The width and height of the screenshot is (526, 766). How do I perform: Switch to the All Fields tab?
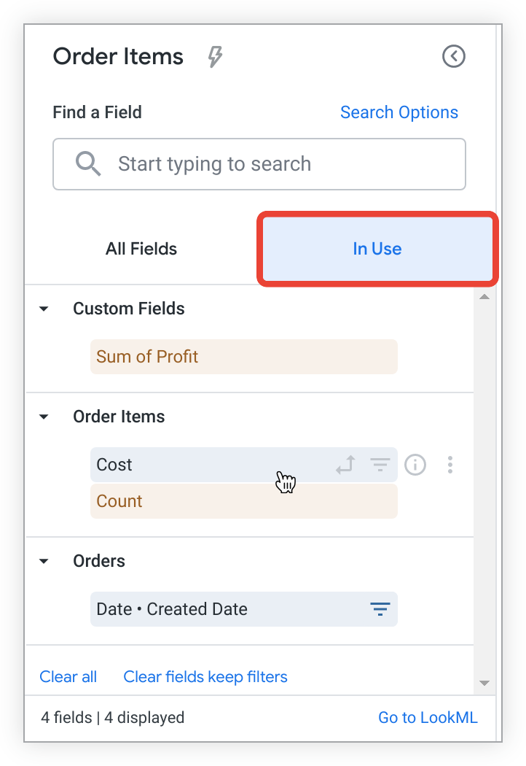coord(141,249)
